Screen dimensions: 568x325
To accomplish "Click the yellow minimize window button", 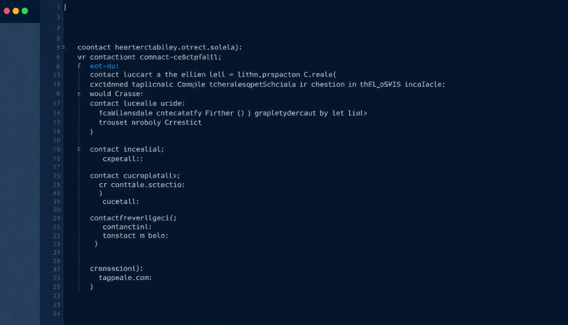I will (x=16, y=11).
